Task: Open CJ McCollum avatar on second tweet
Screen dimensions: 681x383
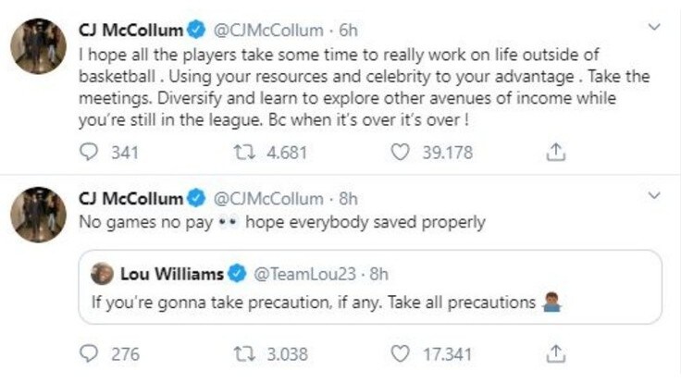Action: tap(38, 215)
